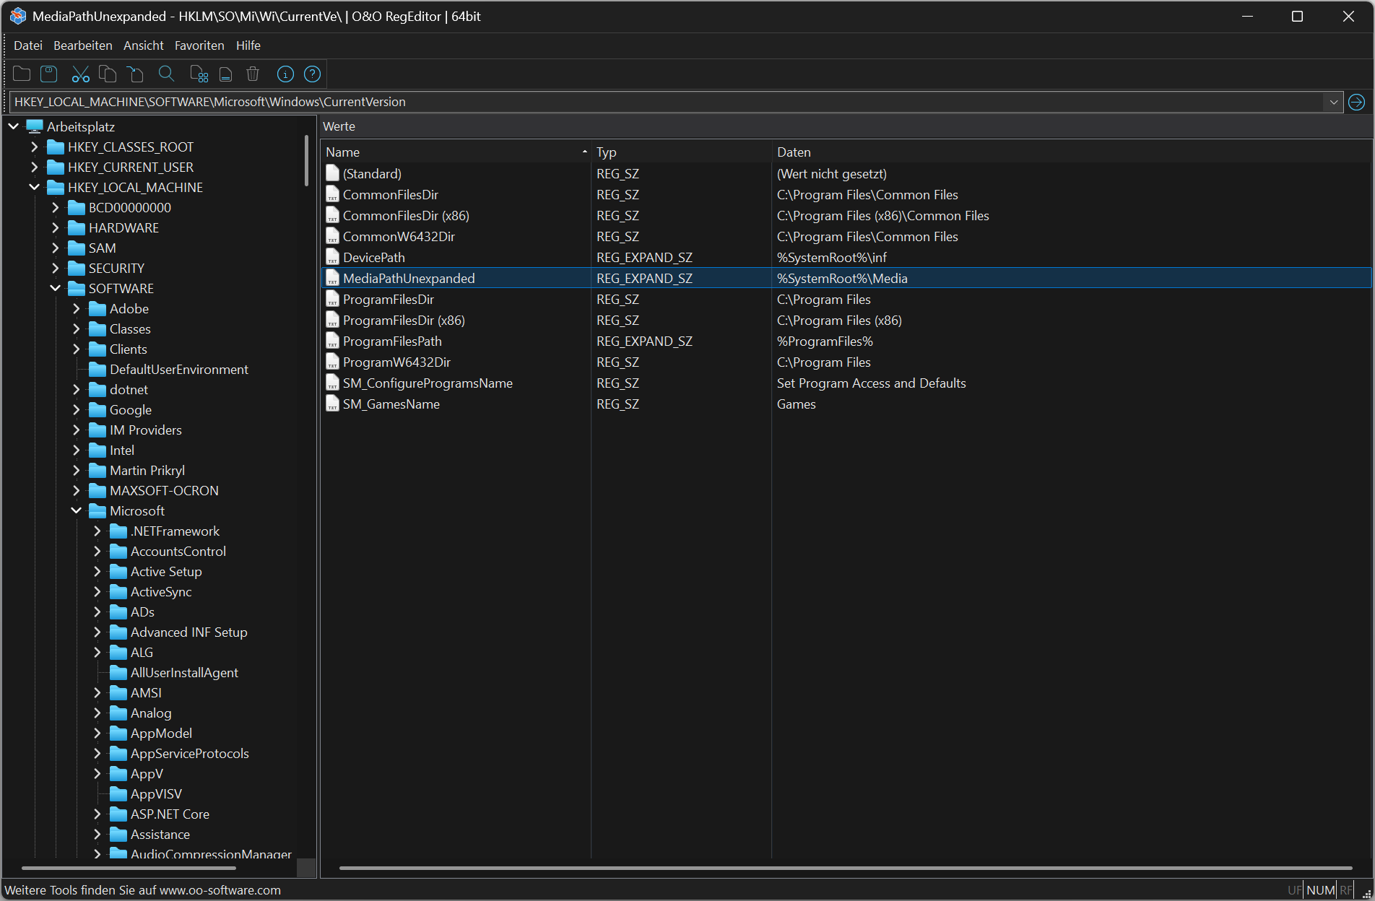This screenshot has width=1375, height=901.
Task: Click the (Standard) value file icon
Action: pyautogui.click(x=332, y=173)
